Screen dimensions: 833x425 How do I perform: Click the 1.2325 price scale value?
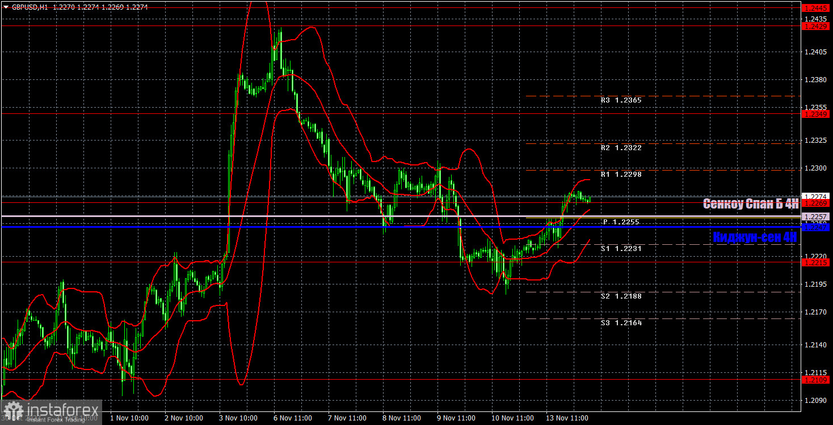[817, 141]
